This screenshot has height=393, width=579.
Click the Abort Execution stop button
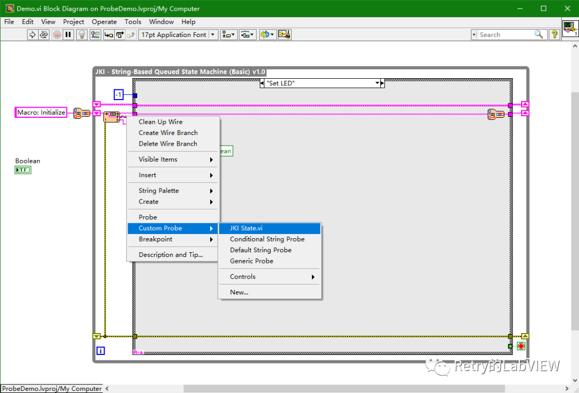[57, 35]
